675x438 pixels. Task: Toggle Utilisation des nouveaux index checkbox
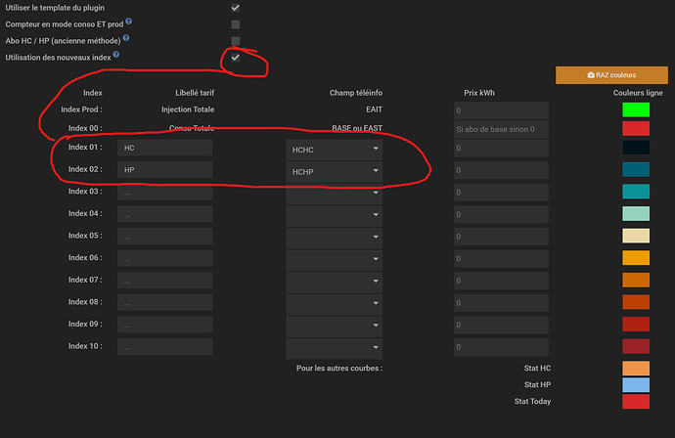coord(235,59)
